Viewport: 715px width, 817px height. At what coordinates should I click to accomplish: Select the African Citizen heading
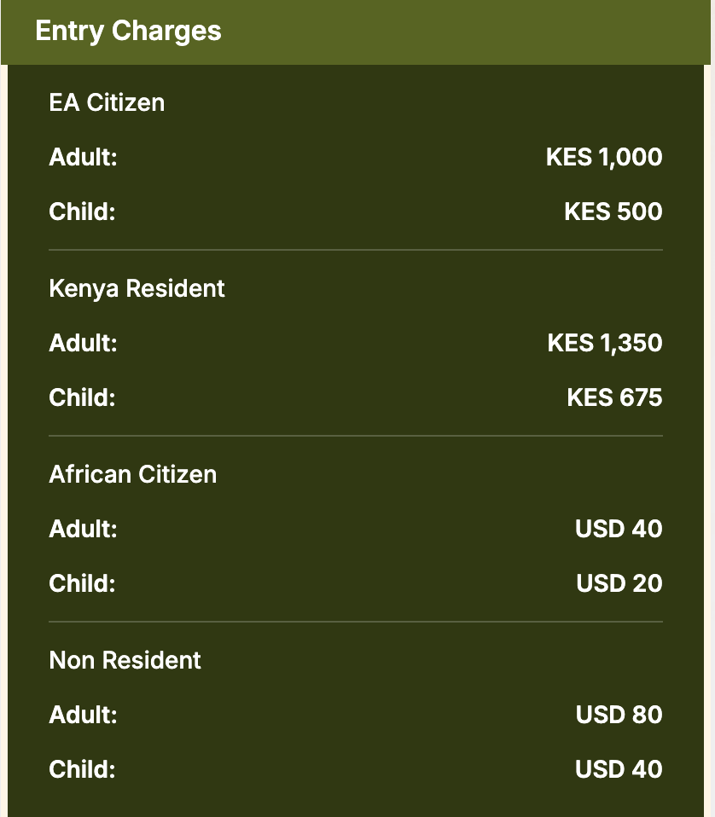[x=132, y=475]
